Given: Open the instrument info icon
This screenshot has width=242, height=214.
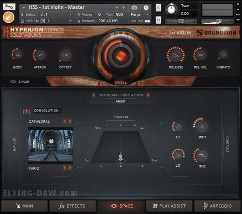Looking at the screenshot, I should (x=146, y=7).
